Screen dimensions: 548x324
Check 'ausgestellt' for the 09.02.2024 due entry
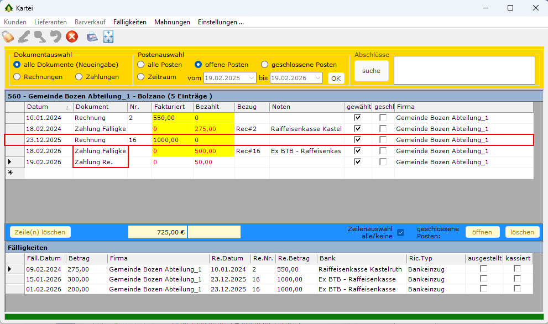pyautogui.click(x=484, y=269)
